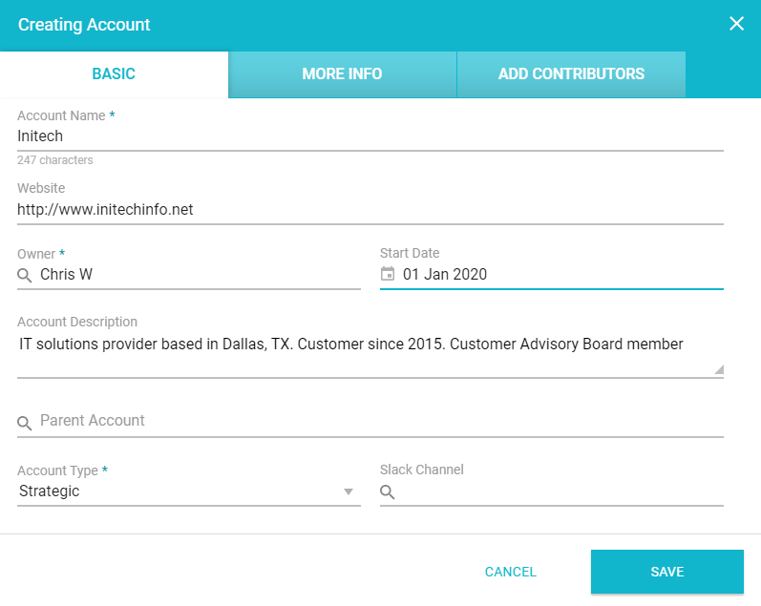The height and width of the screenshot is (606, 761).
Task: Focus the Parent Account search field
Action: pyautogui.click(x=379, y=421)
